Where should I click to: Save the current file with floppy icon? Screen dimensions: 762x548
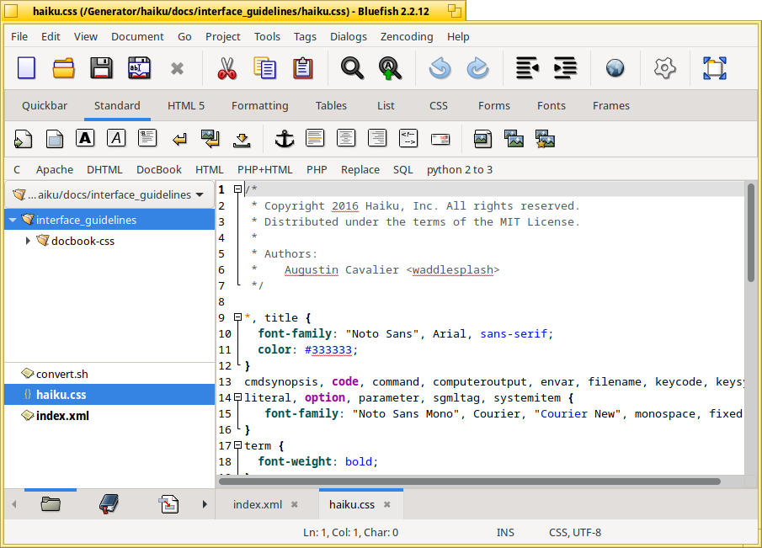pos(101,68)
